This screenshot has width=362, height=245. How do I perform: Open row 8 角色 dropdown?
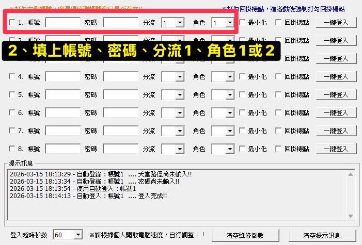click(230, 149)
